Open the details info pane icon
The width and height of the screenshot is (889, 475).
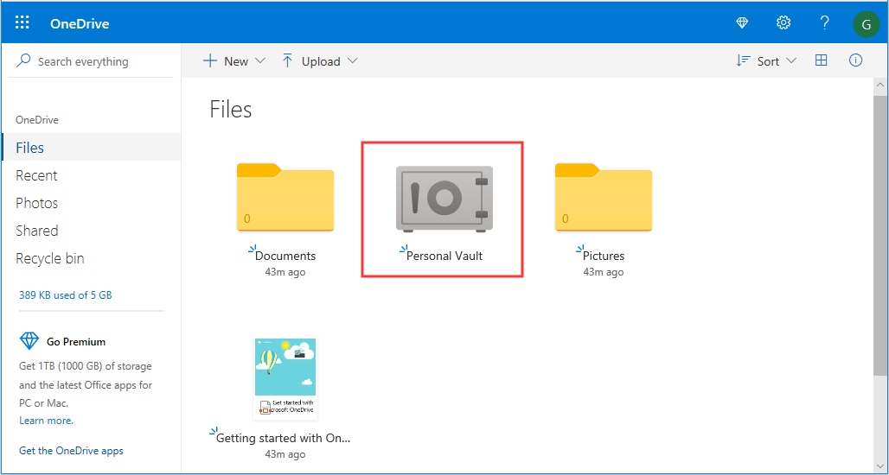coord(855,60)
